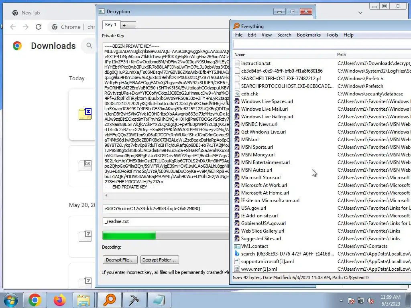Select the cb3d64bf-c0c9-45ff-bfb0-ff1a8f680186 result
This screenshot has height=308, width=411.
(x=282, y=71)
